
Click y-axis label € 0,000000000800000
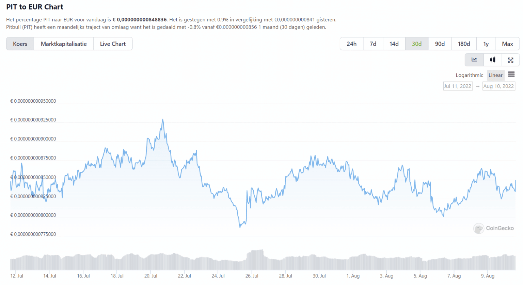pos(33,215)
